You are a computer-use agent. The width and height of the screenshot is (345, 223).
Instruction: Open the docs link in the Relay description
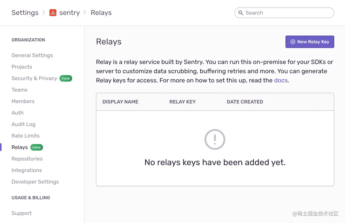point(281,80)
